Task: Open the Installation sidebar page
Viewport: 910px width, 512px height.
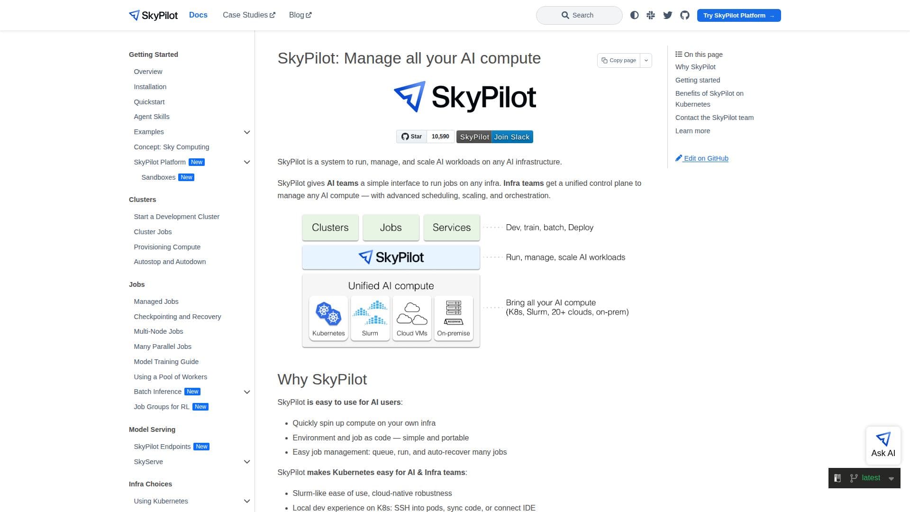Action: coord(150,87)
